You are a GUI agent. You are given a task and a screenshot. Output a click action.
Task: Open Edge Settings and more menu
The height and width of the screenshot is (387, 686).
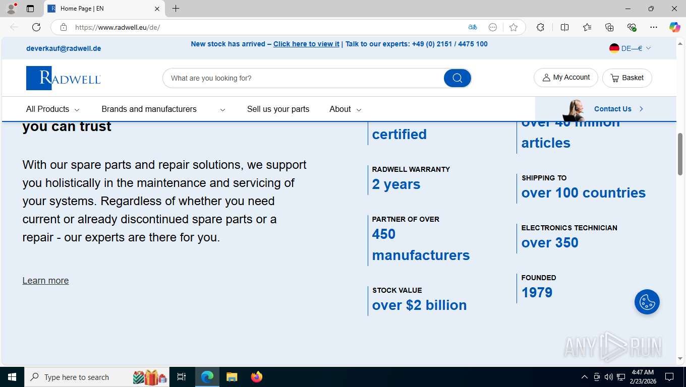point(654,27)
